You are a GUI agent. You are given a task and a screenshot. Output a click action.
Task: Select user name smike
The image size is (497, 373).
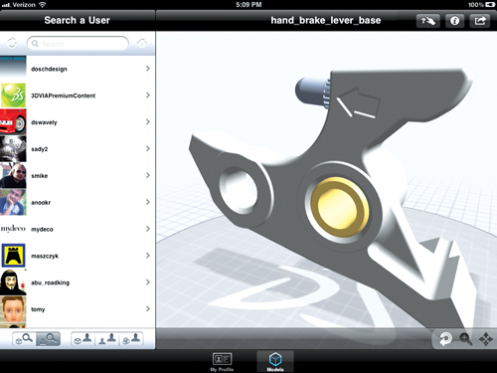point(40,176)
